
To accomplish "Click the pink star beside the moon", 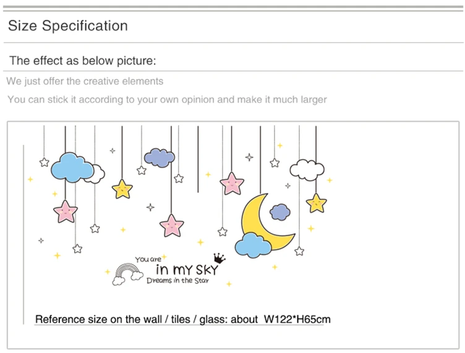I will click(x=232, y=183).
